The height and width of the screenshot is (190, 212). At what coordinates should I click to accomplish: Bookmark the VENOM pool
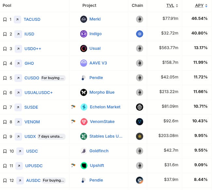tap(5, 122)
